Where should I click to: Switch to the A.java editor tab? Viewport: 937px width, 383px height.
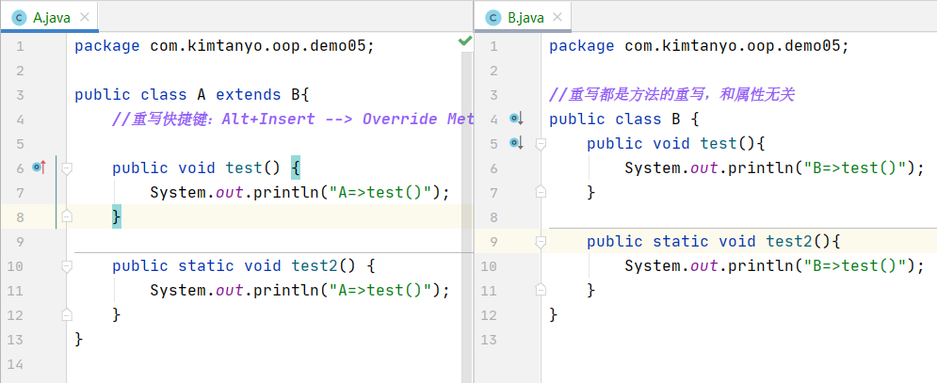click(49, 17)
